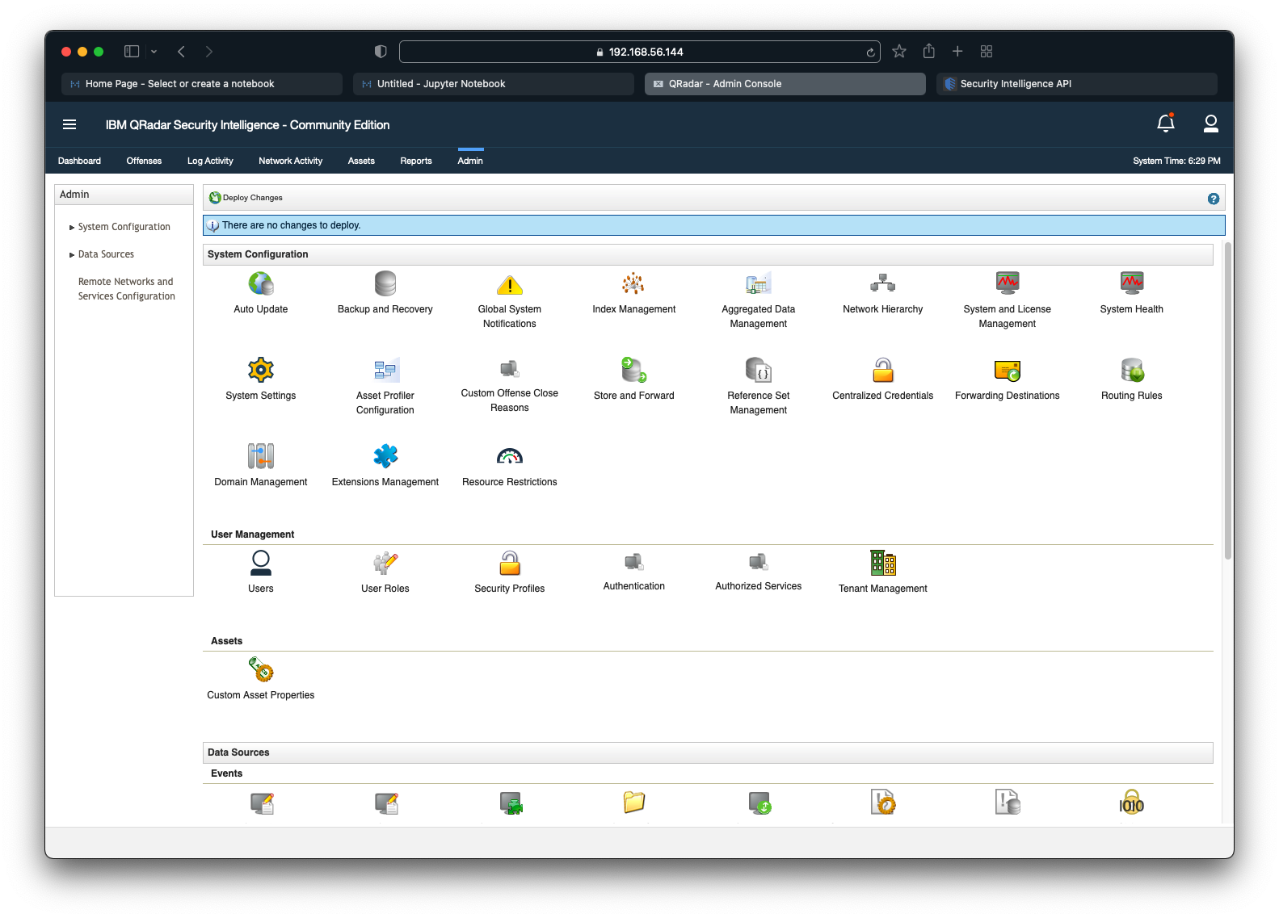Screen dimensions: 1279x918
Task: Switch to the Assets tab
Action: click(x=361, y=161)
